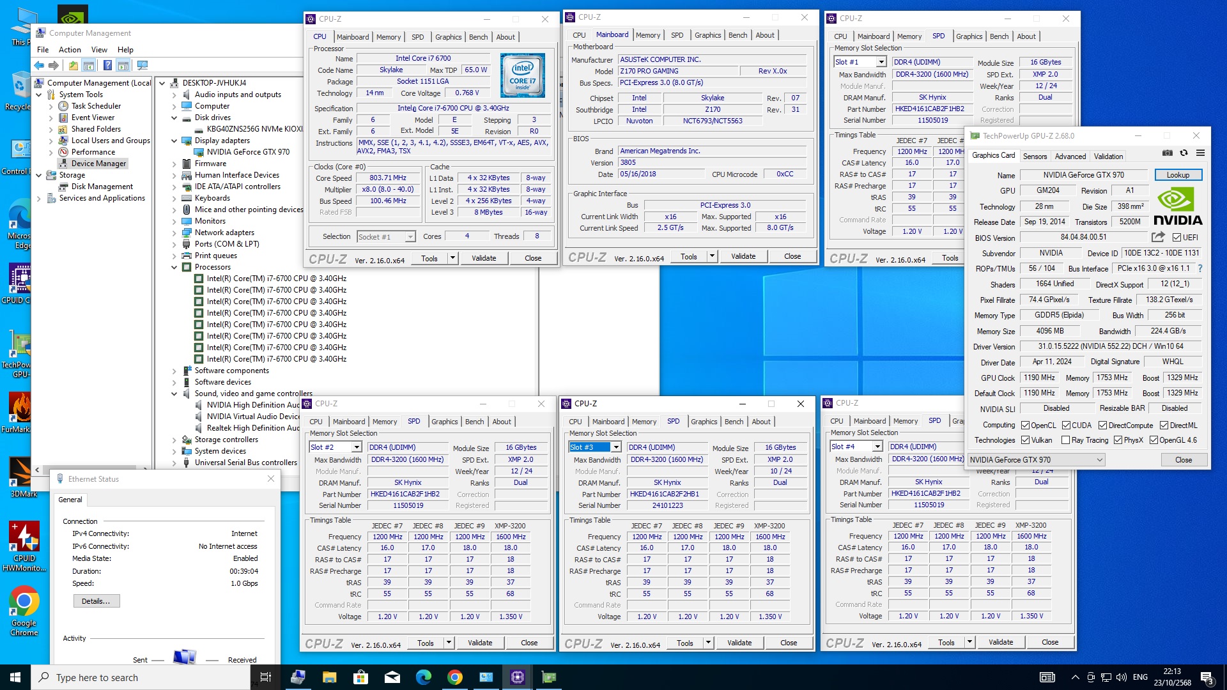Click the GPU-Z refresh icon
The width and height of the screenshot is (1227, 690).
coord(1184,153)
